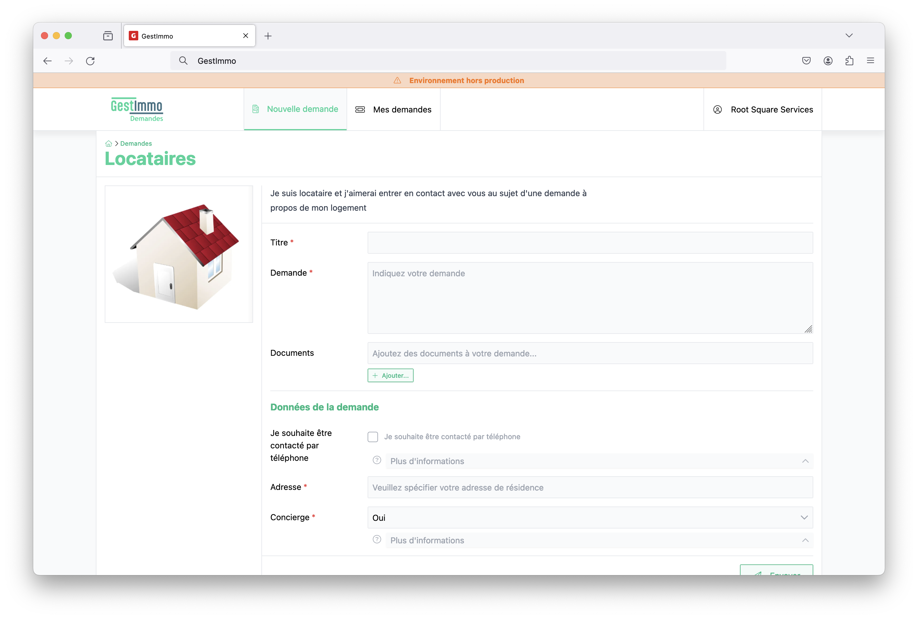The width and height of the screenshot is (918, 619).
Task: Click help icon beside telephone Plus d'informations
Action: point(377,460)
